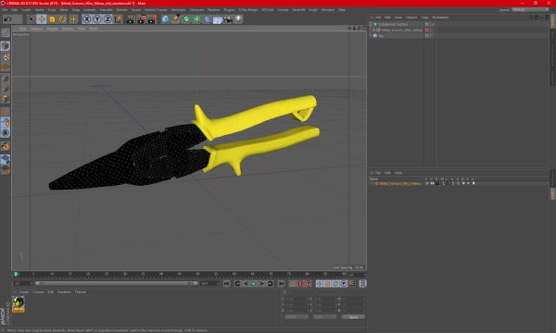This screenshot has height=333, width=556.
Task: Add Subdivision Surface generator icon
Action: (x=186, y=19)
